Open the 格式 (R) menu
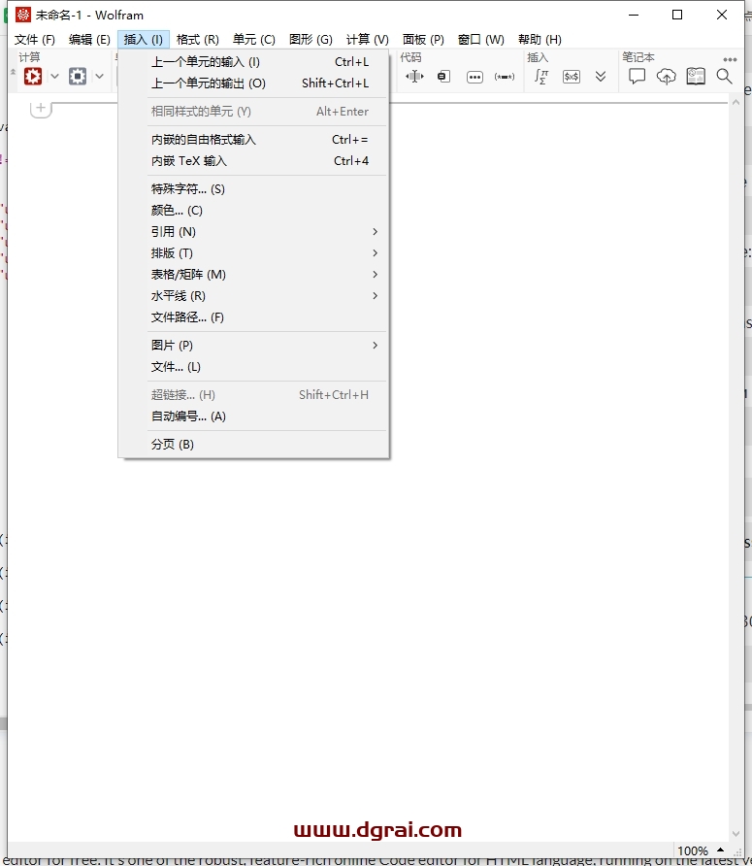This screenshot has width=752, height=866. pyautogui.click(x=197, y=40)
